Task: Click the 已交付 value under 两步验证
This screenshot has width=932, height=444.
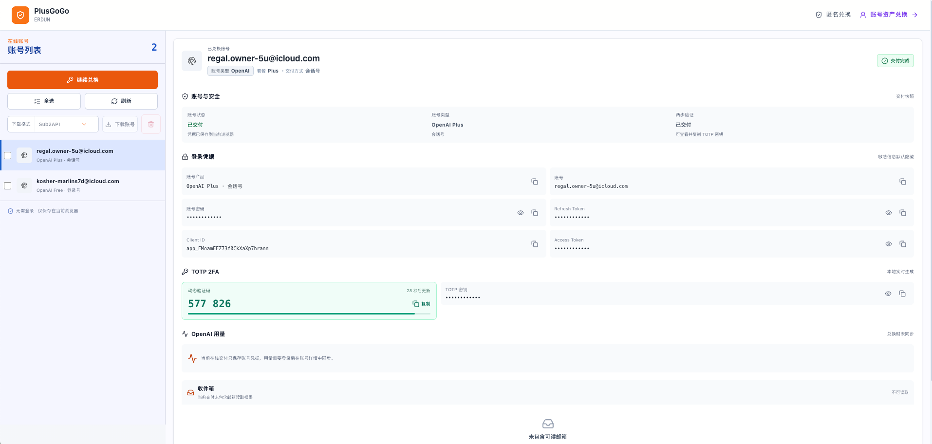Action: [x=683, y=125]
